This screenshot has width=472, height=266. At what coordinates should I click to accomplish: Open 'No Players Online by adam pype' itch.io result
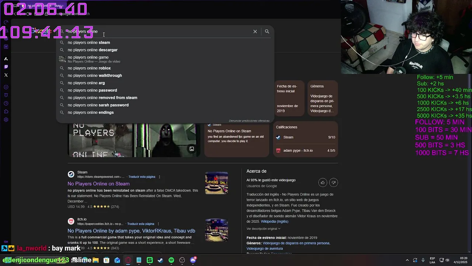131,231
